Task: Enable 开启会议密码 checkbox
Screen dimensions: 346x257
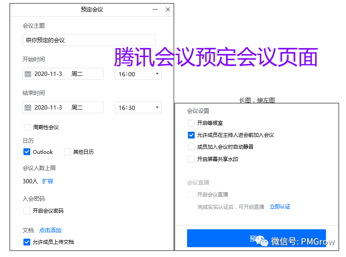Action: click(27, 211)
